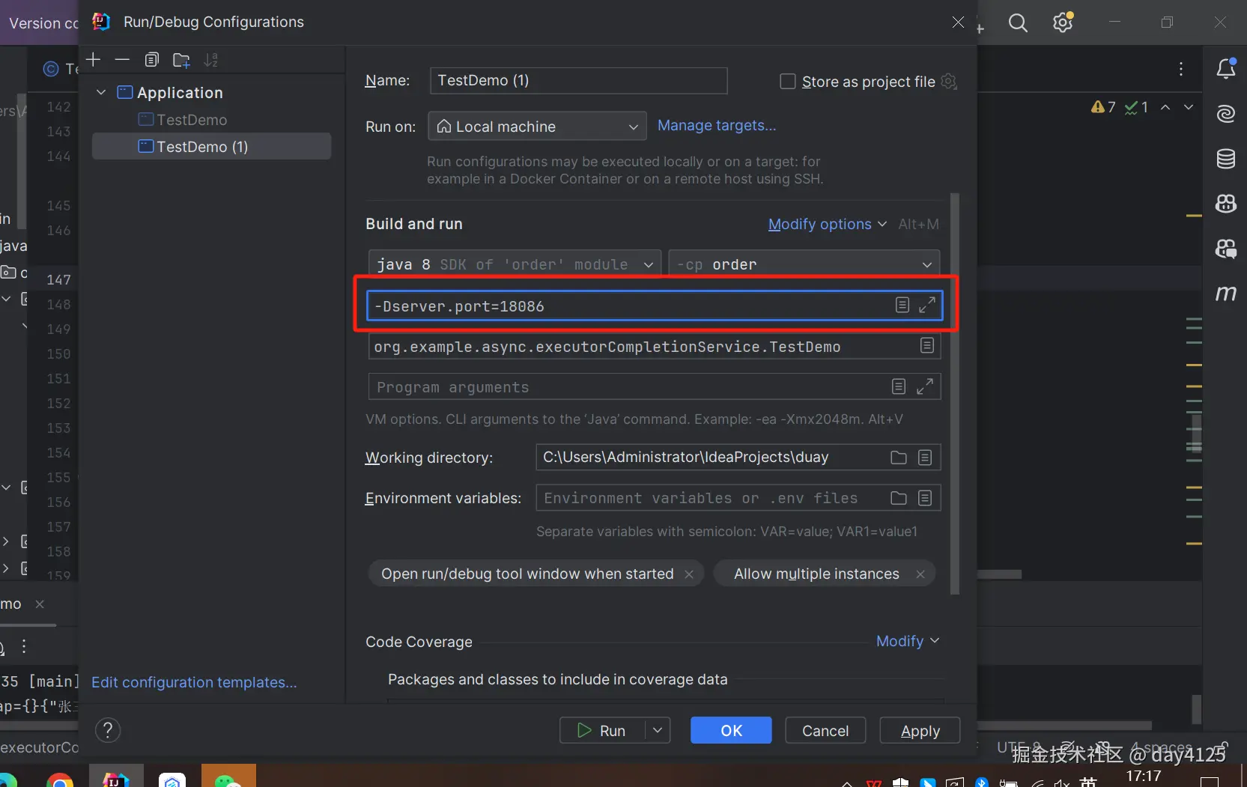Open Edit configuration templates link
Viewport: 1247px width, 787px height.
click(194, 682)
